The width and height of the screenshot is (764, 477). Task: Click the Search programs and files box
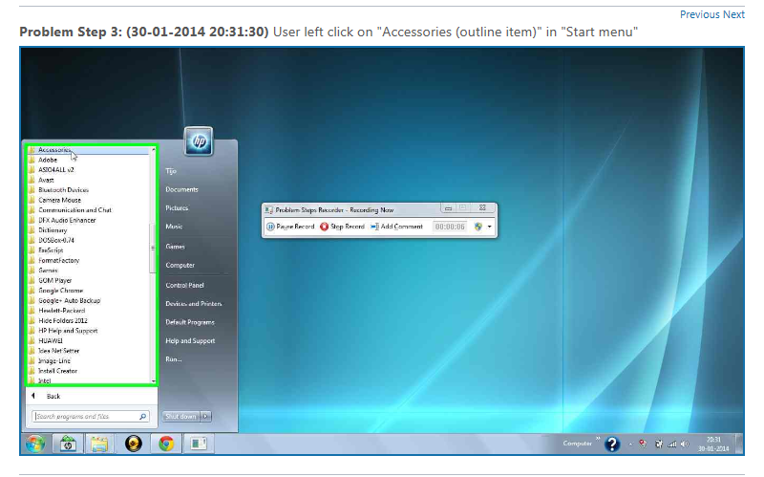pyautogui.click(x=90, y=417)
